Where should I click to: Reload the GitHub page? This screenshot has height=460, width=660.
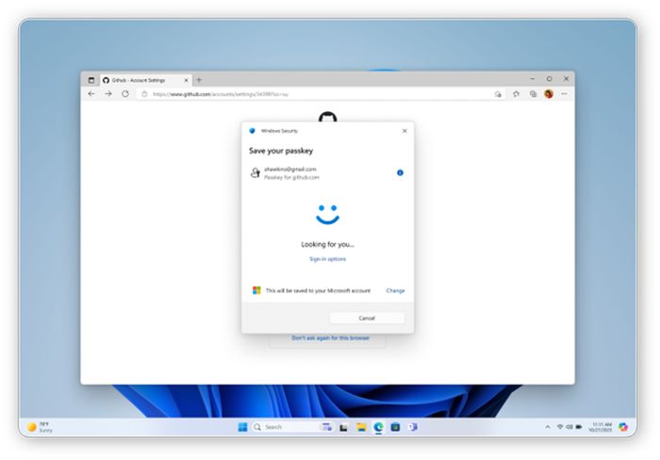pyautogui.click(x=125, y=94)
